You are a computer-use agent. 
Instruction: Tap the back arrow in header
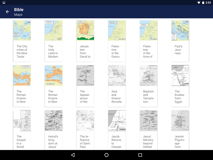point(7,12)
